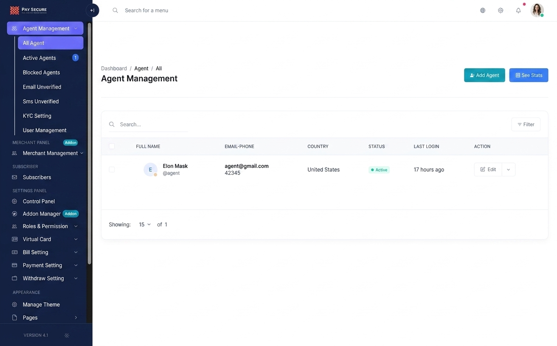Viewport: 557px width, 346px height.
Task: Toggle the theme brightness icon near version
Action: pyautogui.click(x=67, y=335)
